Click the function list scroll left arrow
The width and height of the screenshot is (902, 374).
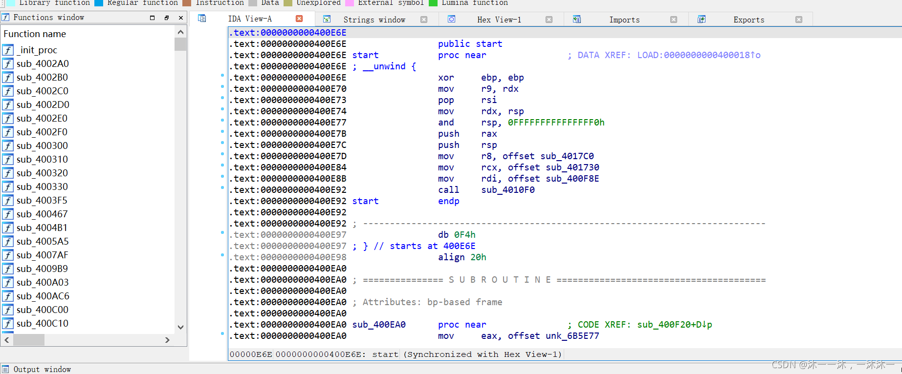[7, 340]
